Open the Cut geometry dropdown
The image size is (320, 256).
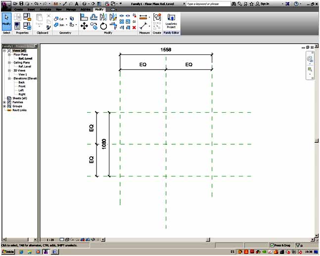point(66,19)
